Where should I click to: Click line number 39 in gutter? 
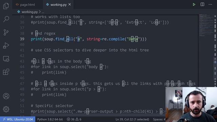[22, 39]
